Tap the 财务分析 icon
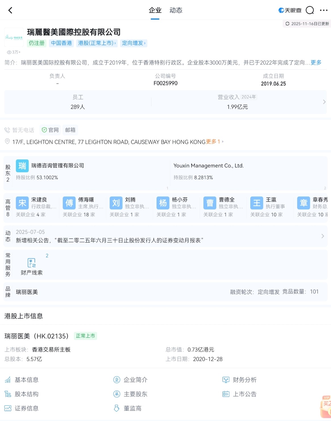Viewport: 331px width, 421px height. click(225, 379)
